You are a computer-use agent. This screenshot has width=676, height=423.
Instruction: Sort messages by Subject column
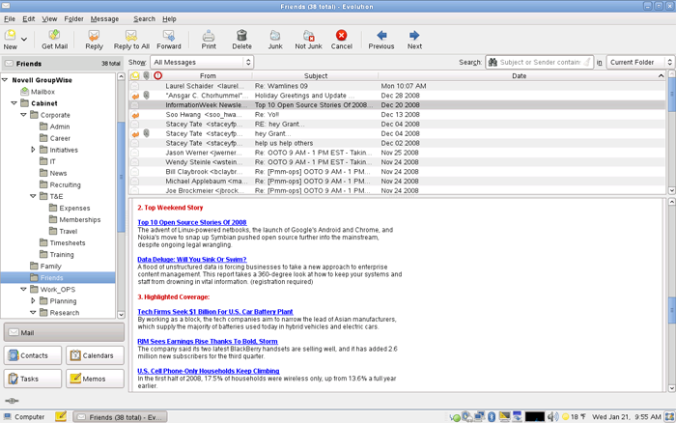[316, 76]
